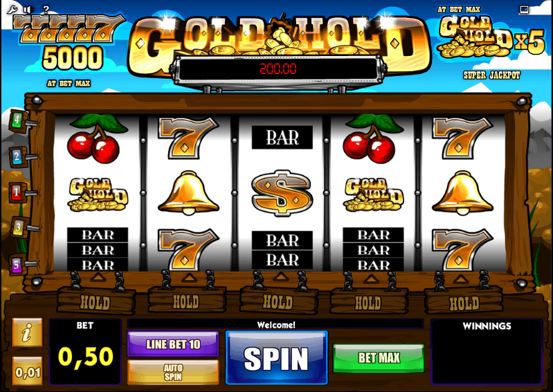The image size is (553, 392).
Task: Toggle HOLD on the fifth reel
Action: click(x=464, y=302)
